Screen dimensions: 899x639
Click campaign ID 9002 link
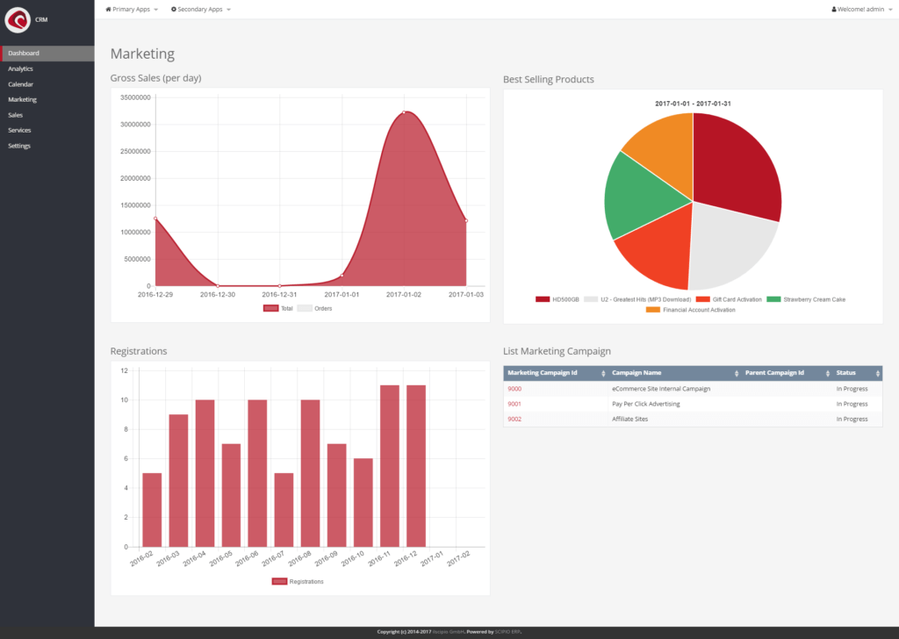[514, 419]
